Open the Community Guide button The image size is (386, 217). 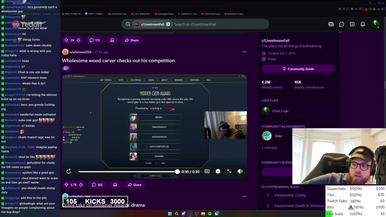(x=298, y=69)
